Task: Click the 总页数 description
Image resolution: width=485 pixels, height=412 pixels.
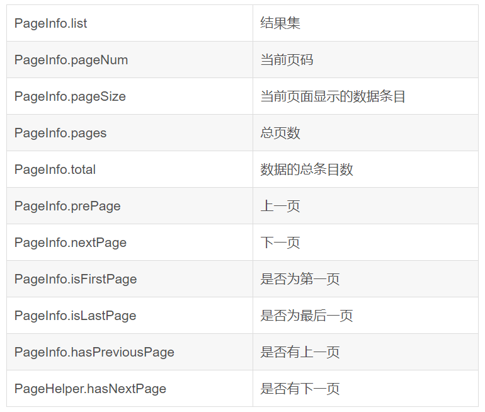Action: click(x=280, y=133)
